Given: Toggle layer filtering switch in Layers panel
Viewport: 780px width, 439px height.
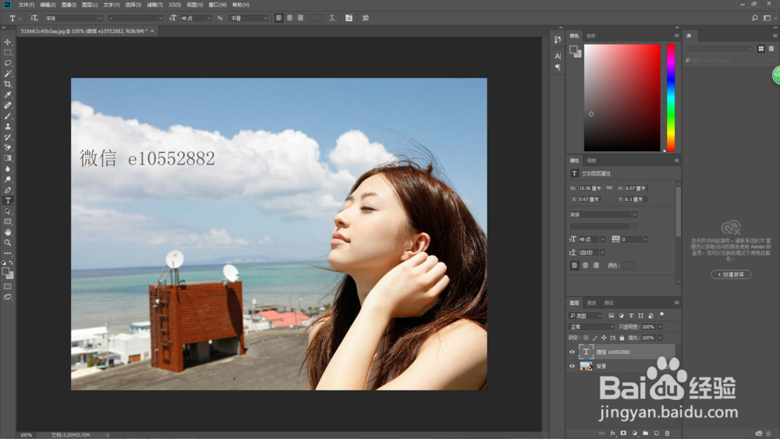Looking at the screenshot, I should point(661,315).
